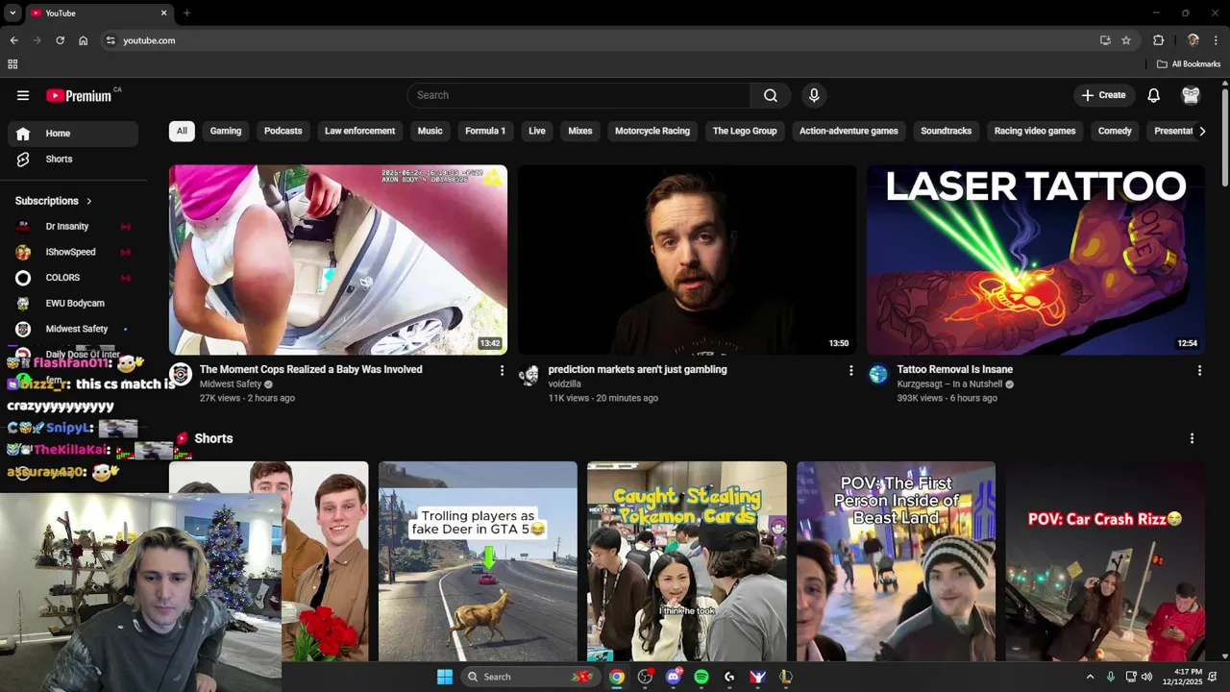Open Chrome three-dot menu
Image resolution: width=1230 pixels, height=692 pixels.
(1216, 40)
